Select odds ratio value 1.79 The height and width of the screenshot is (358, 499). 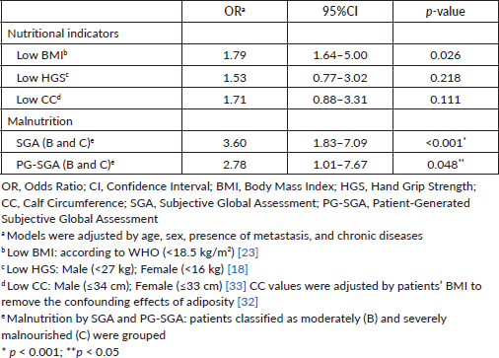pyautogui.click(x=235, y=55)
